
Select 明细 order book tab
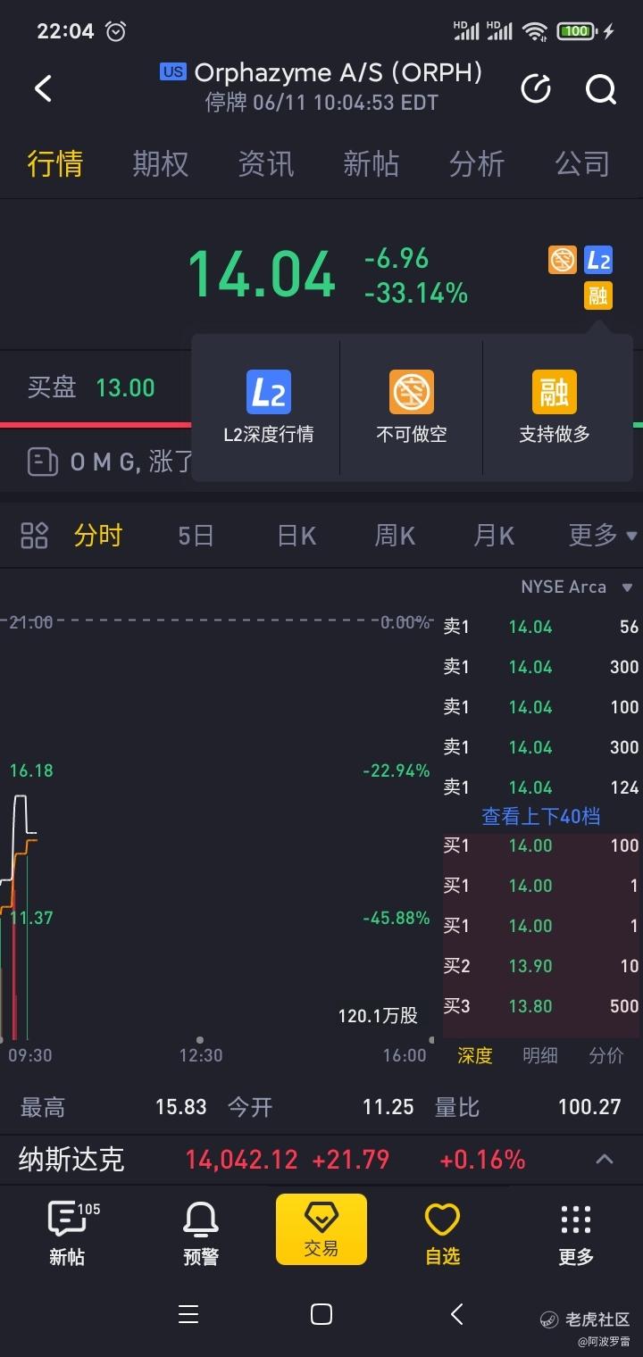(540, 1055)
